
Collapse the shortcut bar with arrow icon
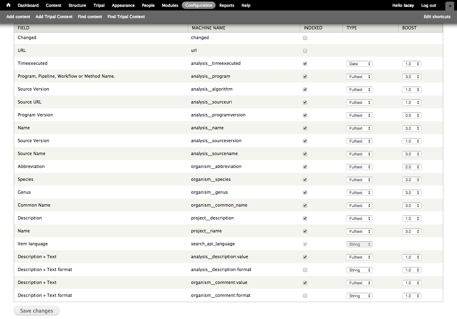pos(449,6)
